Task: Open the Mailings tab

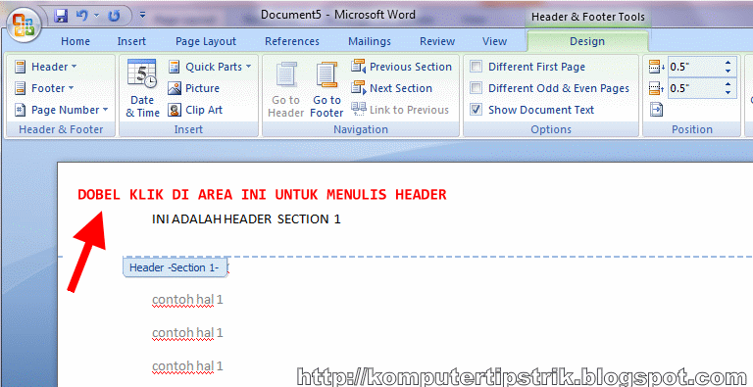Action: [x=370, y=41]
